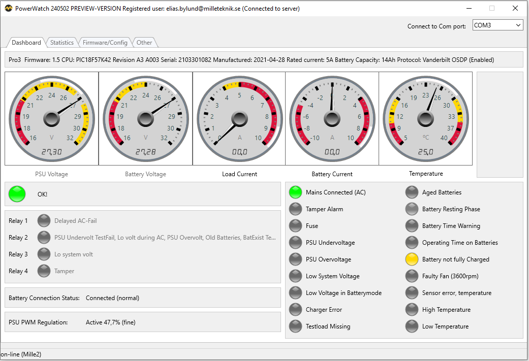The height and width of the screenshot is (361, 529).
Task: Click the PowerWatch logo in title bar
Action: coord(7,8)
